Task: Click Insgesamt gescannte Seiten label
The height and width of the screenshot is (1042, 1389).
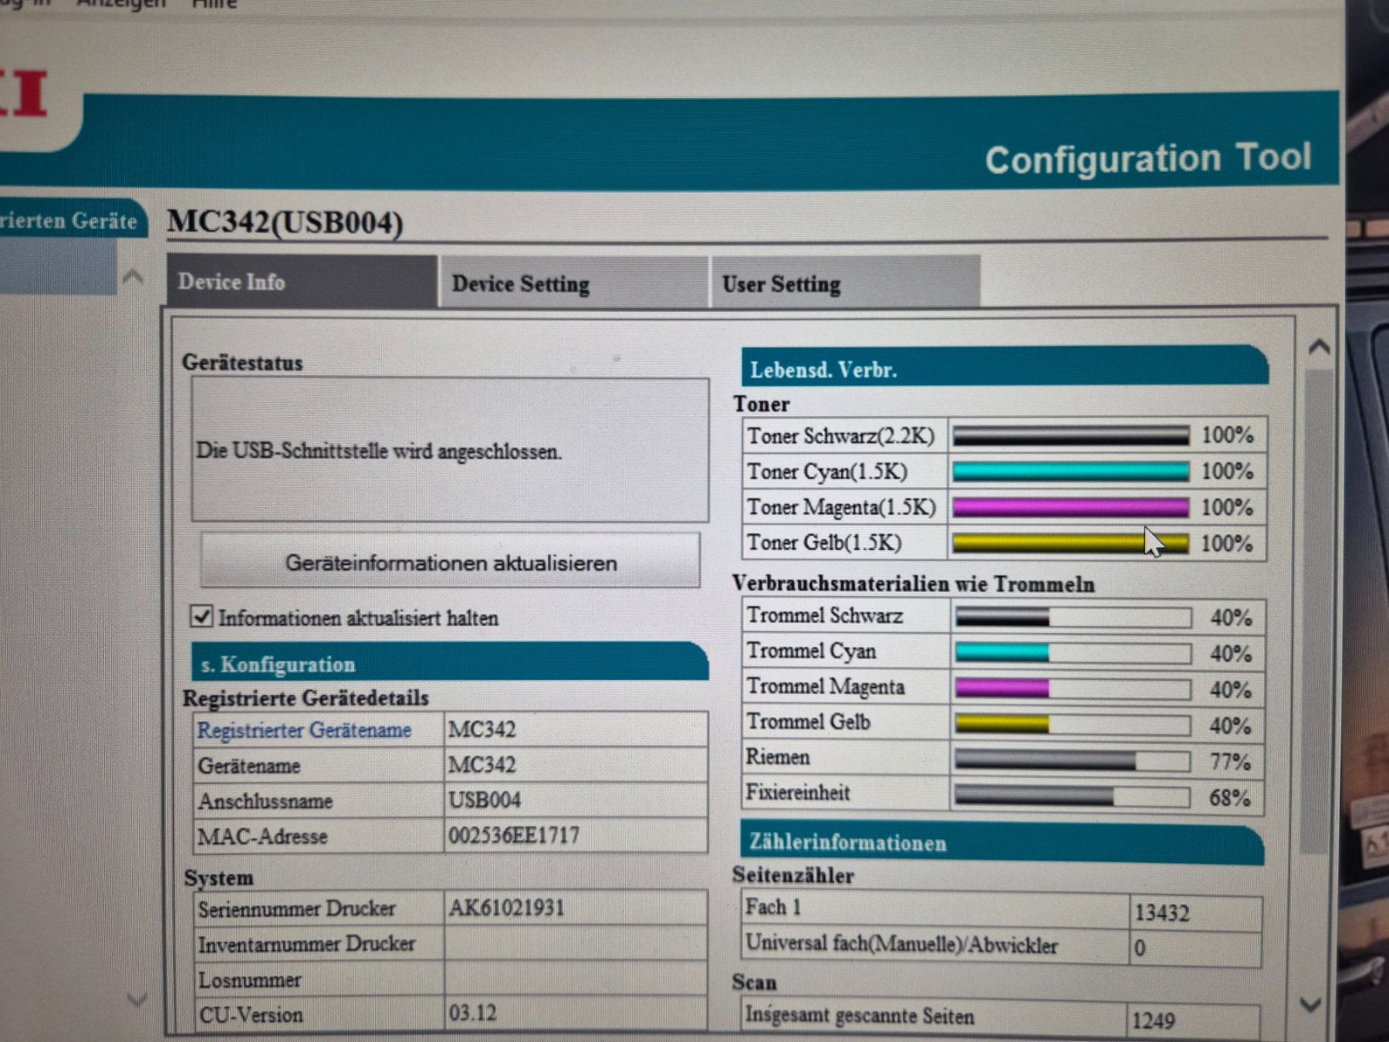Action: pyautogui.click(x=860, y=1017)
